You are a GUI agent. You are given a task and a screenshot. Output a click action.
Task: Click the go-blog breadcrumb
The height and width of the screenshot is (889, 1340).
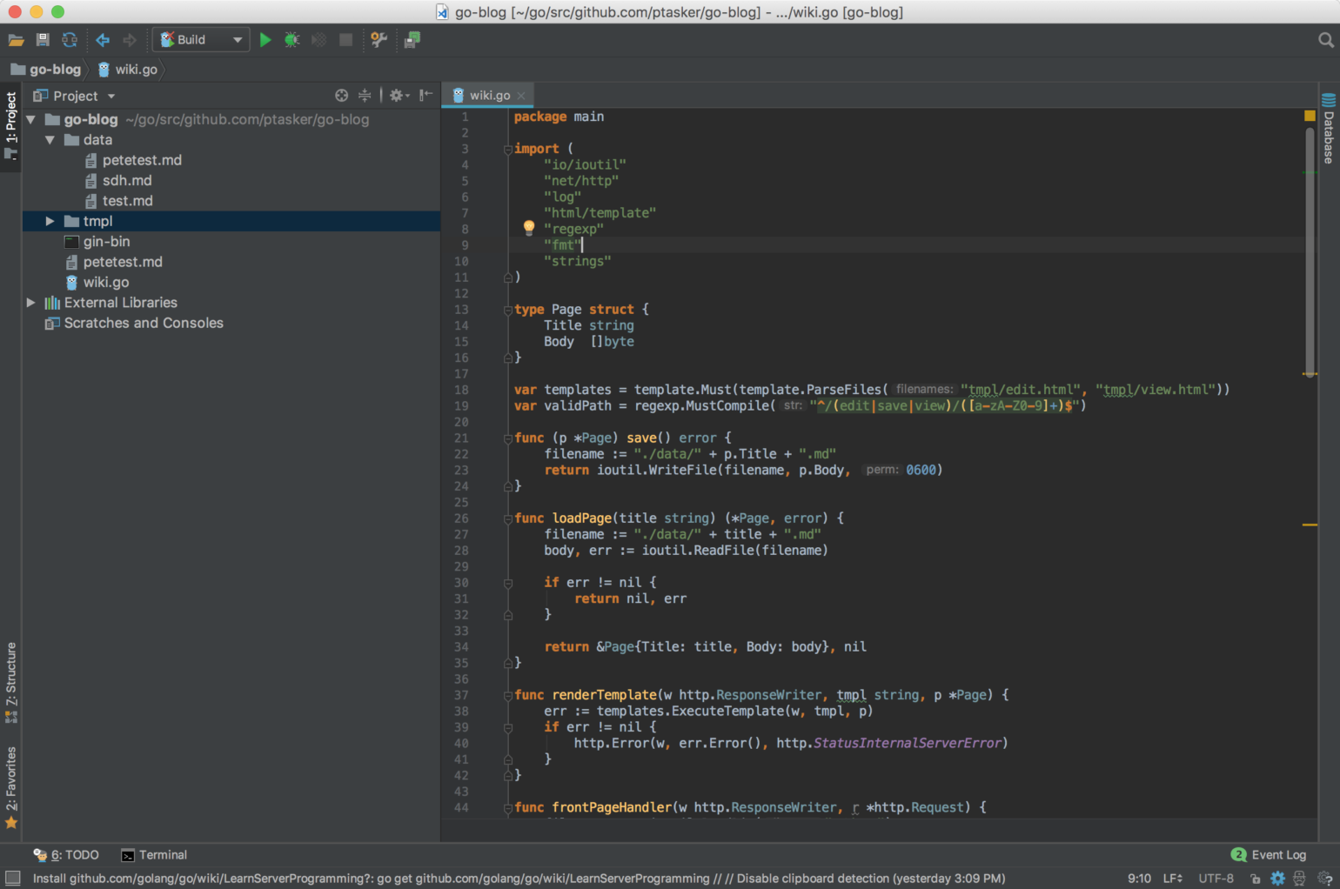pos(46,70)
